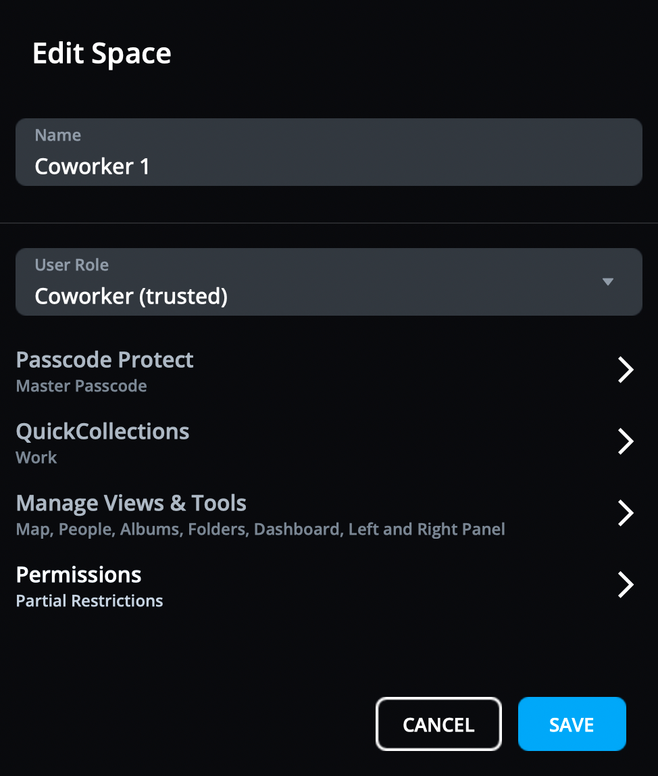
Task: Click the Name input field
Action: tap(328, 152)
